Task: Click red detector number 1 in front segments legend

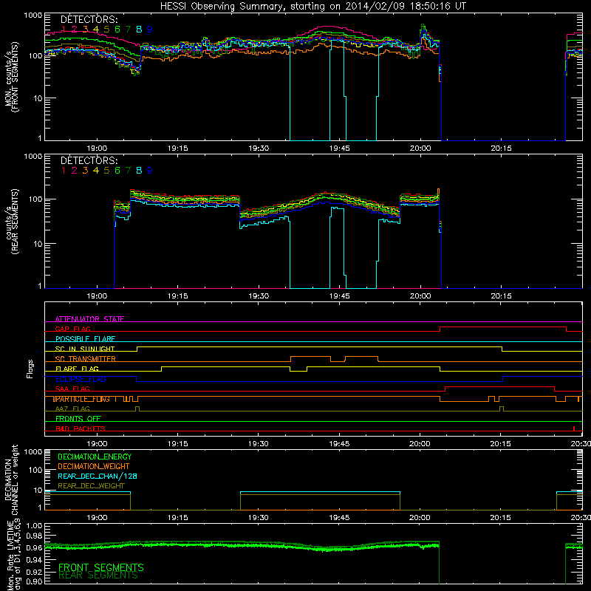Action: (64, 29)
